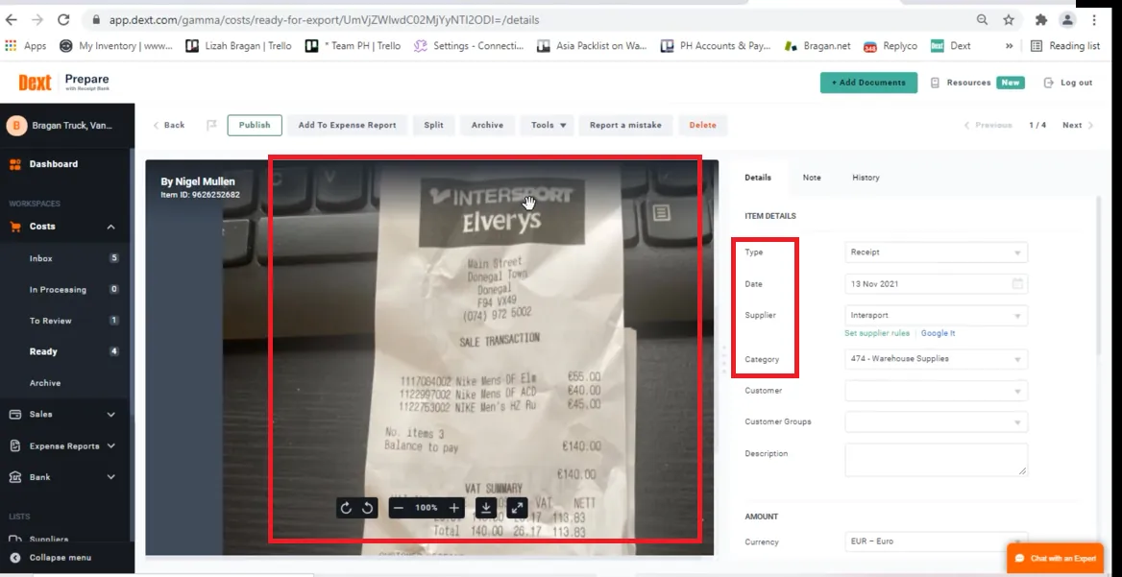
Task: Open the Category dropdown
Action: tap(936, 359)
